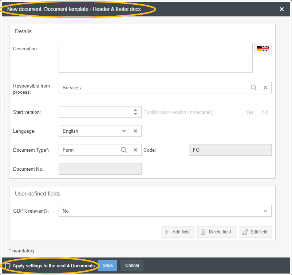The height and width of the screenshot is (275, 292).
Task: Select Yes for publish start version immediately
Action: [241, 112]
